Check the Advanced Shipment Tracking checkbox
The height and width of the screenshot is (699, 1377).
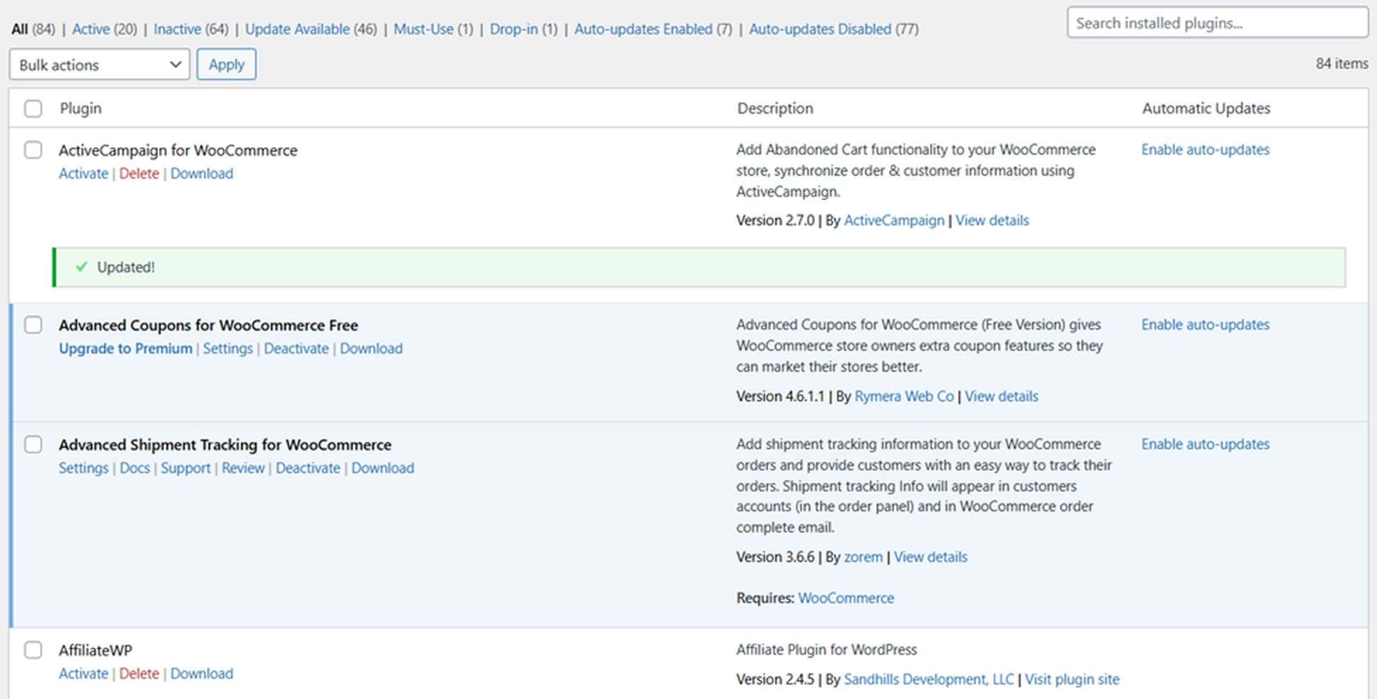pos(33,444)
